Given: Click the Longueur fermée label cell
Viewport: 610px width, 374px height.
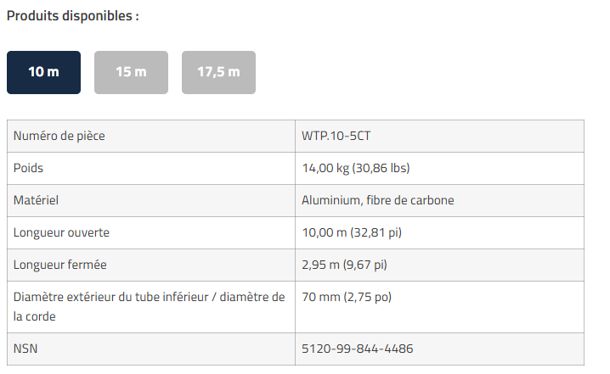Looking at the screenshot, I should [59, 265].
